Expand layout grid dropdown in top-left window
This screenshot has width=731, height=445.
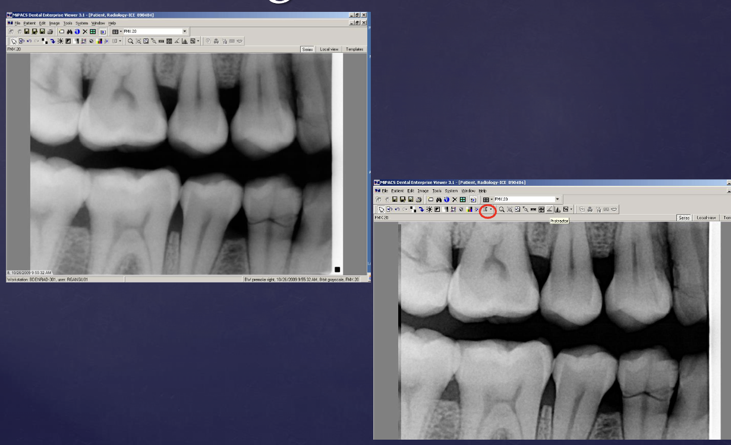(121, 31)
